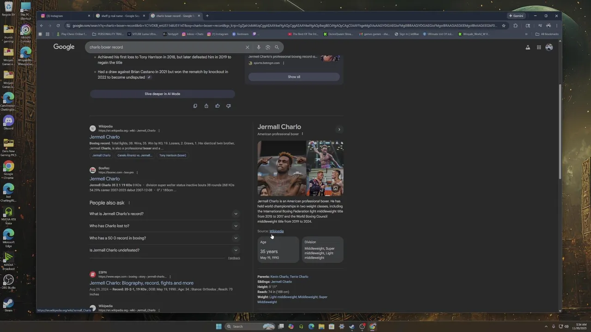The height and width of the screenshot is (332, 591).
Task: Give thumbs down to AI overview
Action: pos(229,106)
